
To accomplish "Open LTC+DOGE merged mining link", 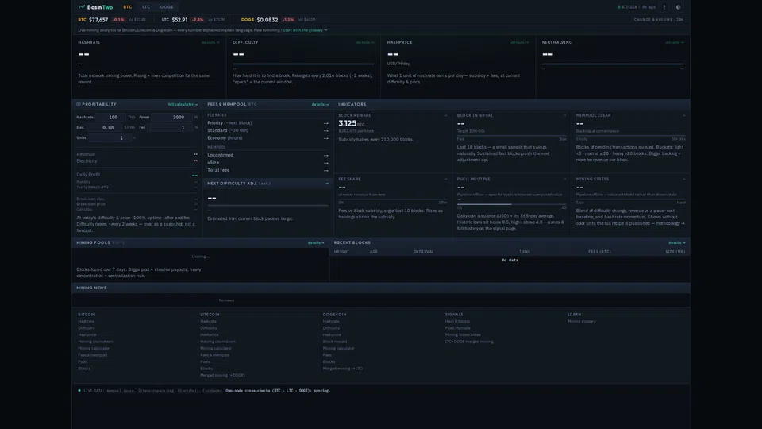I will click(x=469, y=342).
